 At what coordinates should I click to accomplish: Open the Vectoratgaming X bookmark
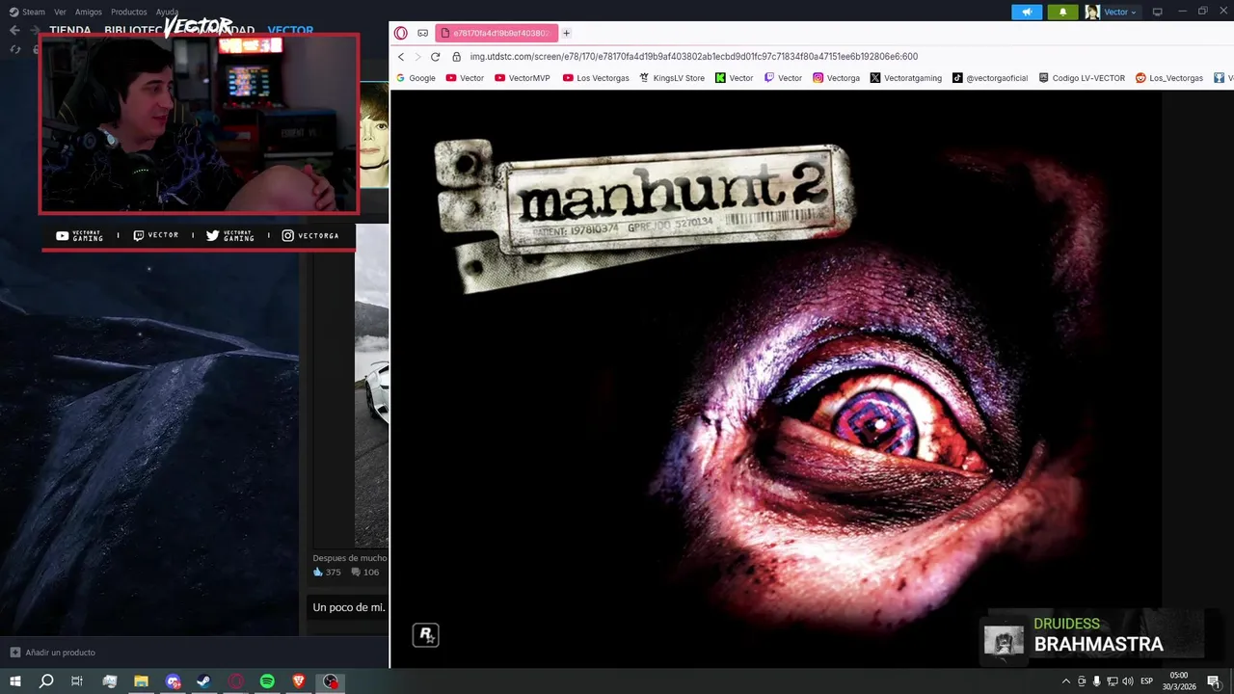coord(905,78)
